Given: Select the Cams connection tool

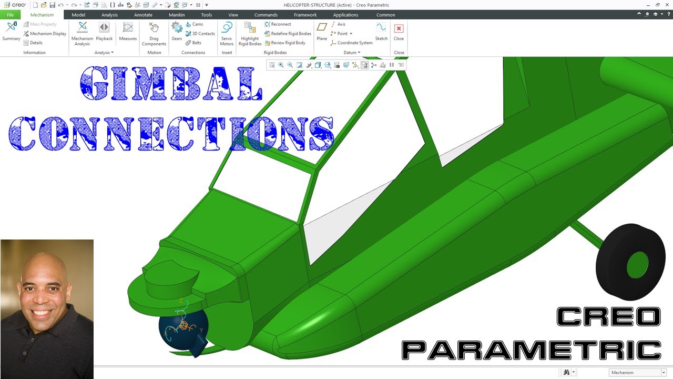Looking at the screenshot, I should pyautogui.click(x=194, y=24).
